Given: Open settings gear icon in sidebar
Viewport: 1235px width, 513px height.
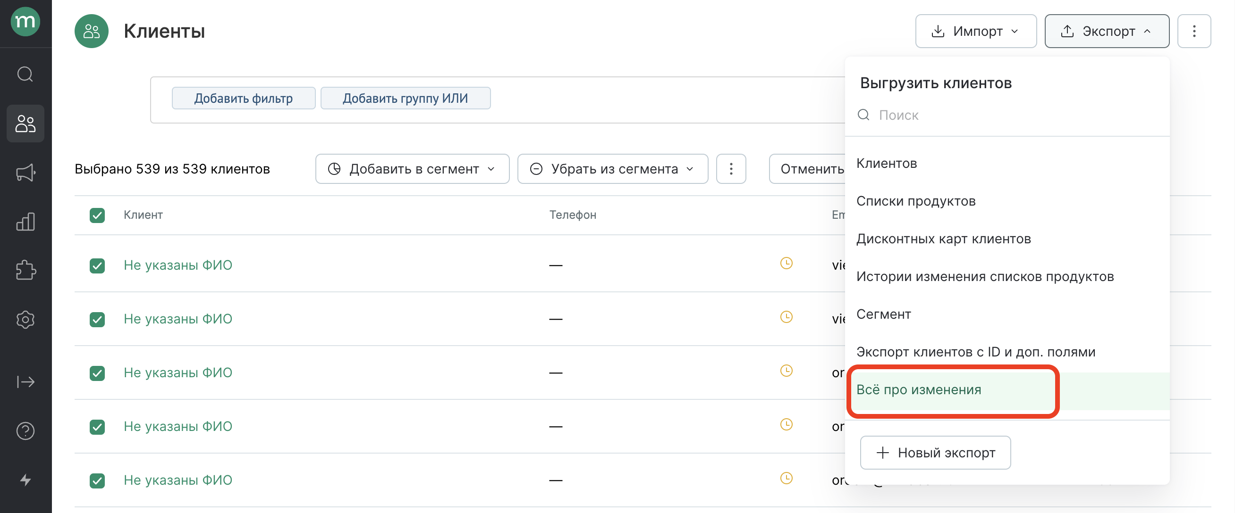Looking at the screenshot, I should point(25,320).
